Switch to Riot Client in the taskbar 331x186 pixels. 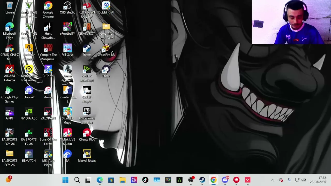(x=236, y=180)
